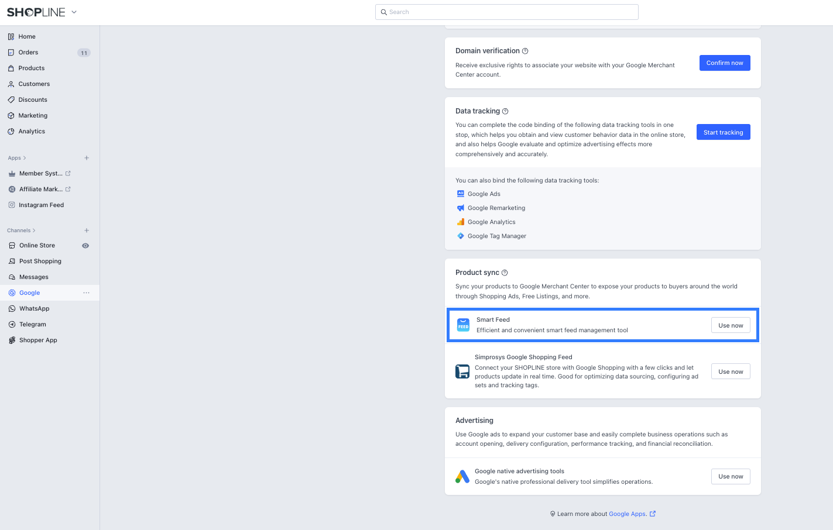Viewport: 833px width, 530px height.
Task: Click the Instagram Feed app label
Action: [x=41, y=205]
